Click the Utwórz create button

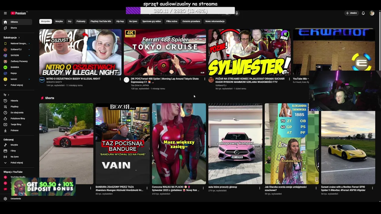point(351,13)
